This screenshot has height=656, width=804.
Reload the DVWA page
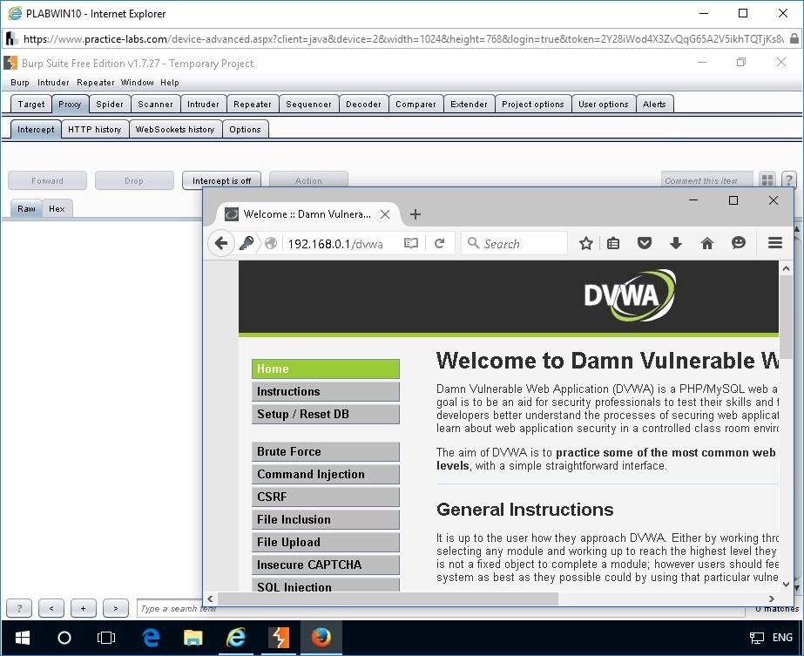coord(440,244)
